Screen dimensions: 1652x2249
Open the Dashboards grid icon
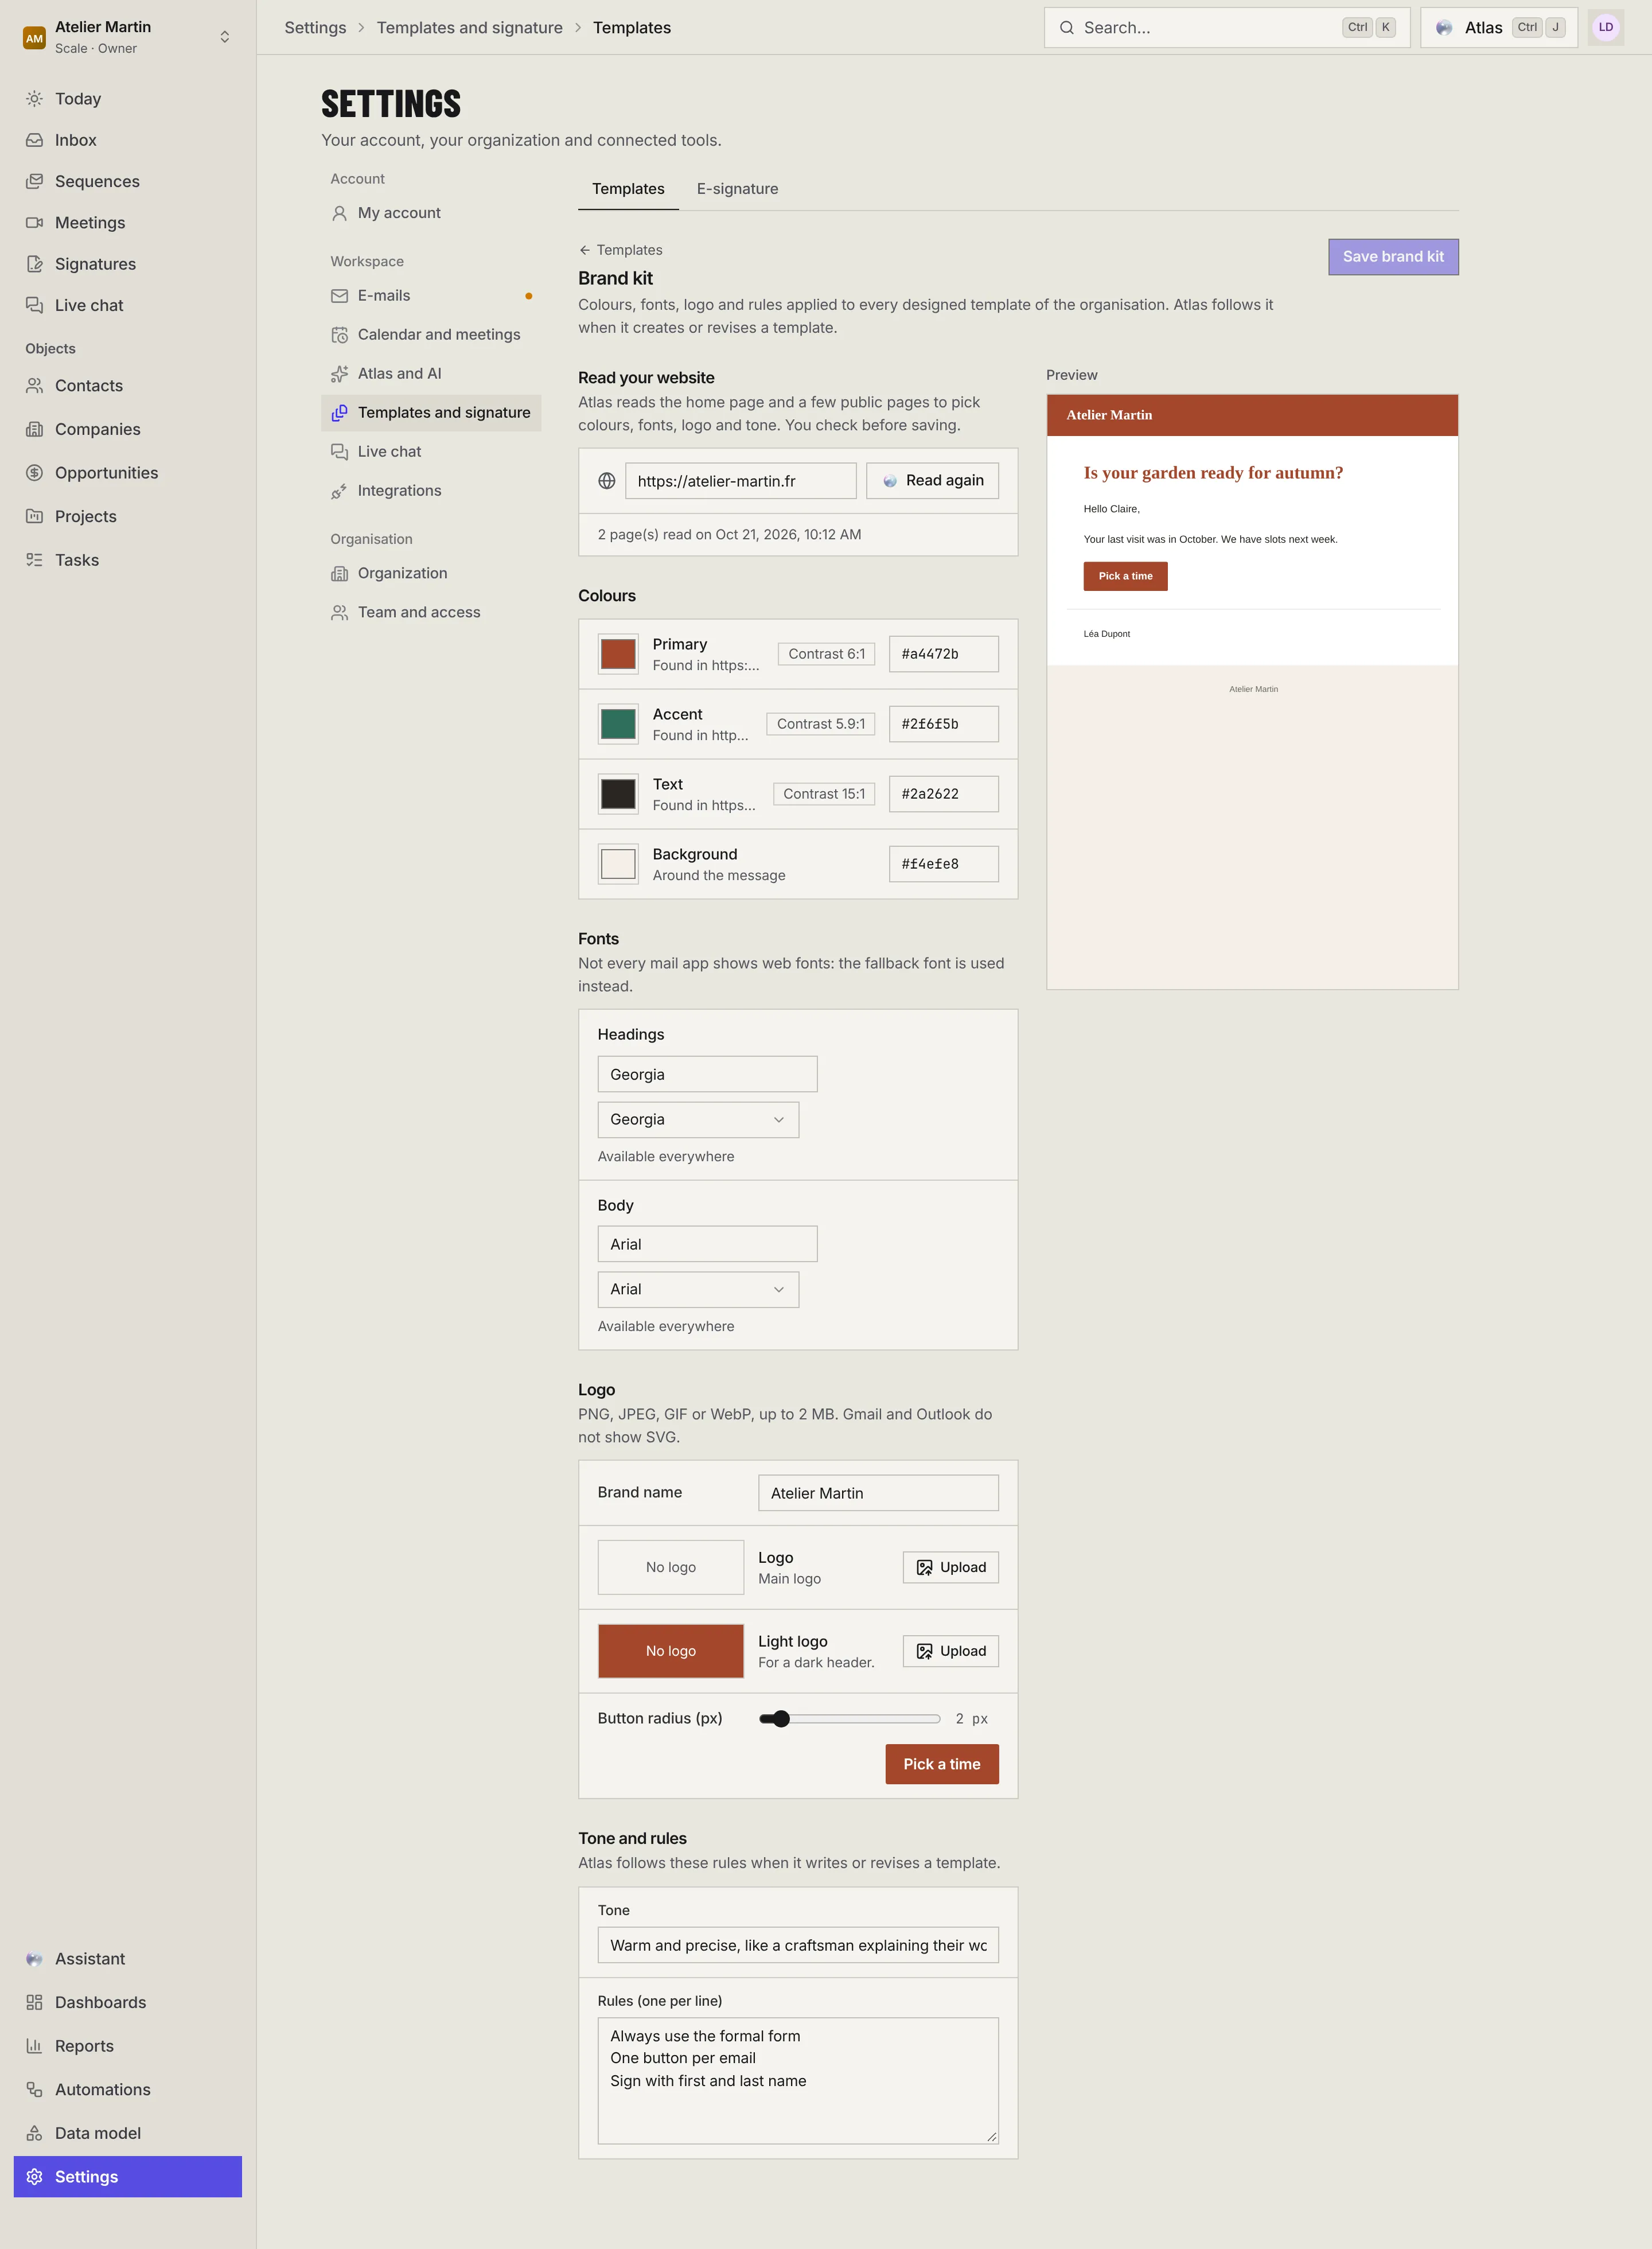[34, 2002]
